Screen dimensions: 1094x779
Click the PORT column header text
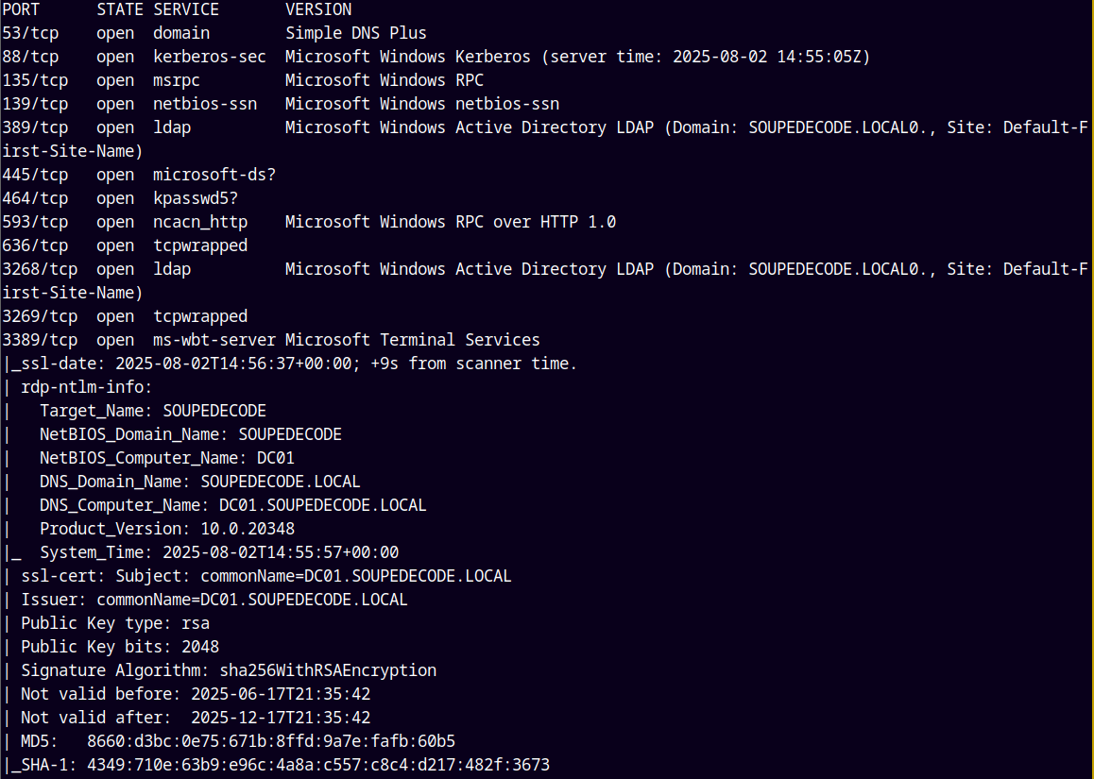[21, 9]
